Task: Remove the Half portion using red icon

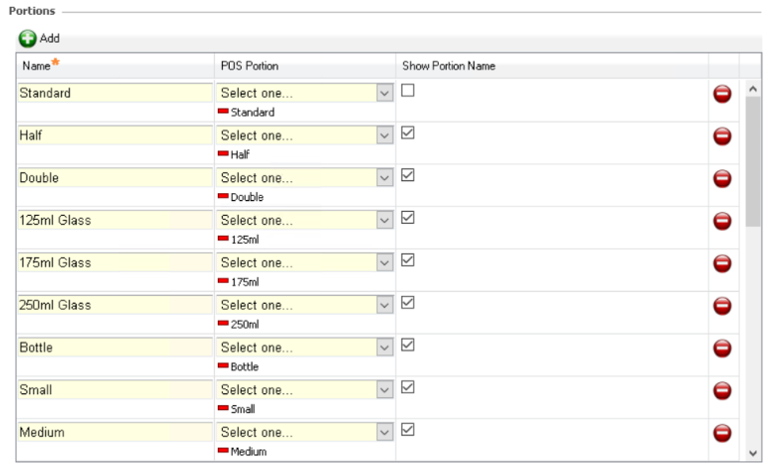Action: [722, 136]
